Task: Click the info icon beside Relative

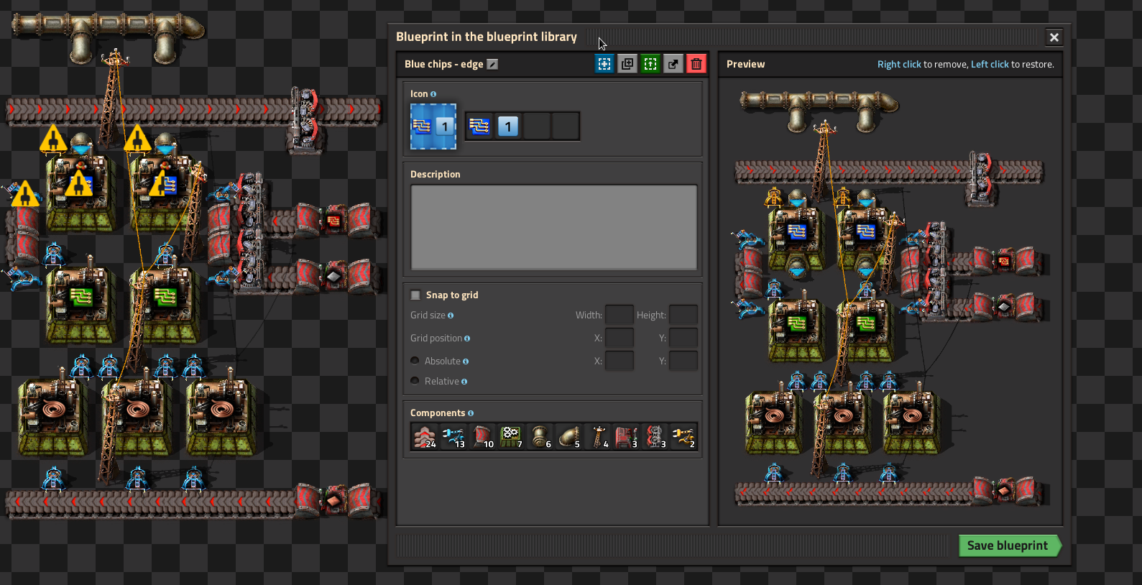Action: pos(464,382)
